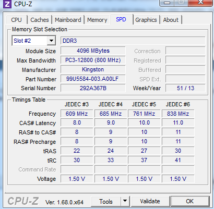Click tRAS value 22

[x=77, y=151]
